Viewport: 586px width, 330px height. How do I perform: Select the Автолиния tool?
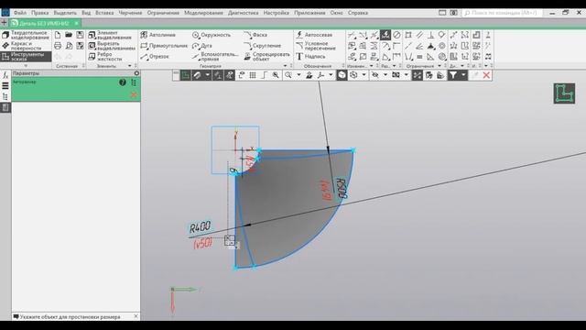[x=157, y=35]
